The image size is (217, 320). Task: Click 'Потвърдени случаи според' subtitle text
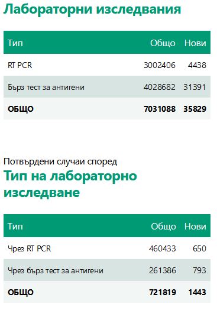pyautogui.click(x=60, y=161)
